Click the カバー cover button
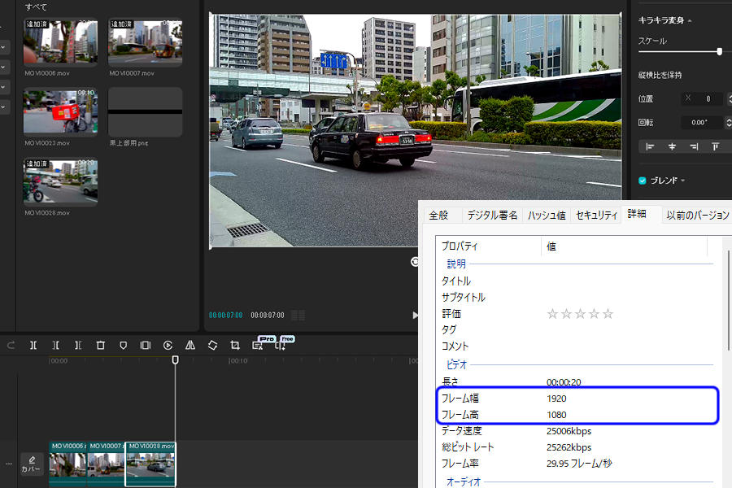Screen dimensions: 732x488 coord(32,464)
